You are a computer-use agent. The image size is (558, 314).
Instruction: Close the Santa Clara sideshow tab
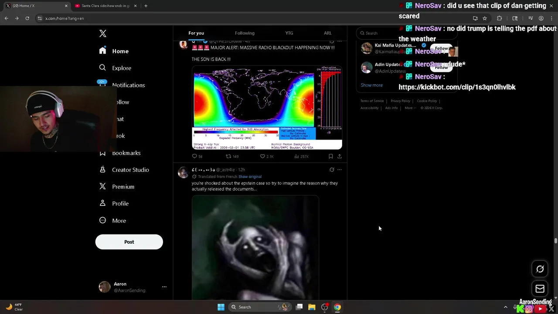tap(135, 6)
